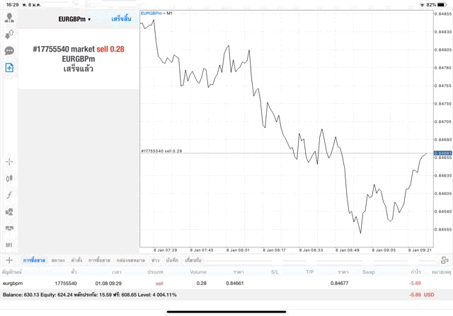
Task: Open indicators with the f icon
Action: (x=10, y=194)
